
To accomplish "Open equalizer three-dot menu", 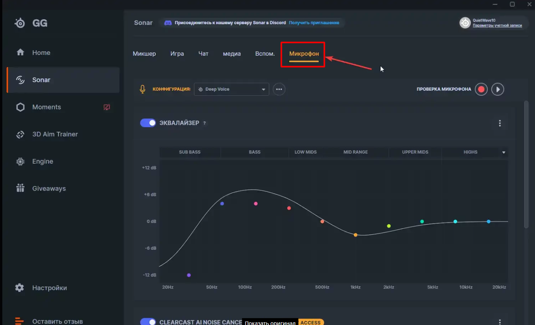I will point(500,123).
